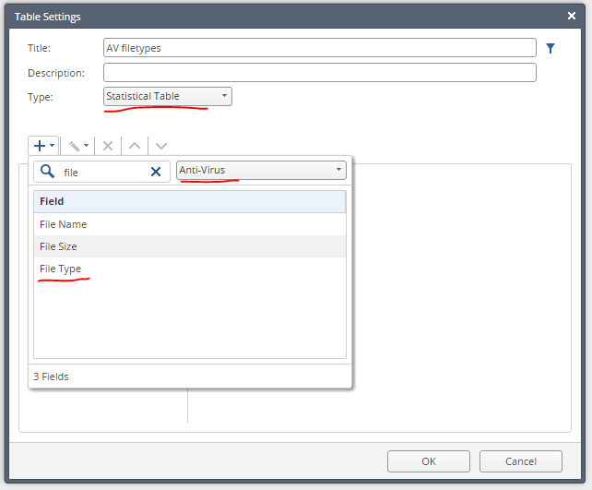Click the move-up arrow icon
The image size is (592, 490).
[x=135, y=146]
